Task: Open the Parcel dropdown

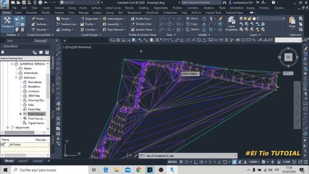Action: point(64,18)
